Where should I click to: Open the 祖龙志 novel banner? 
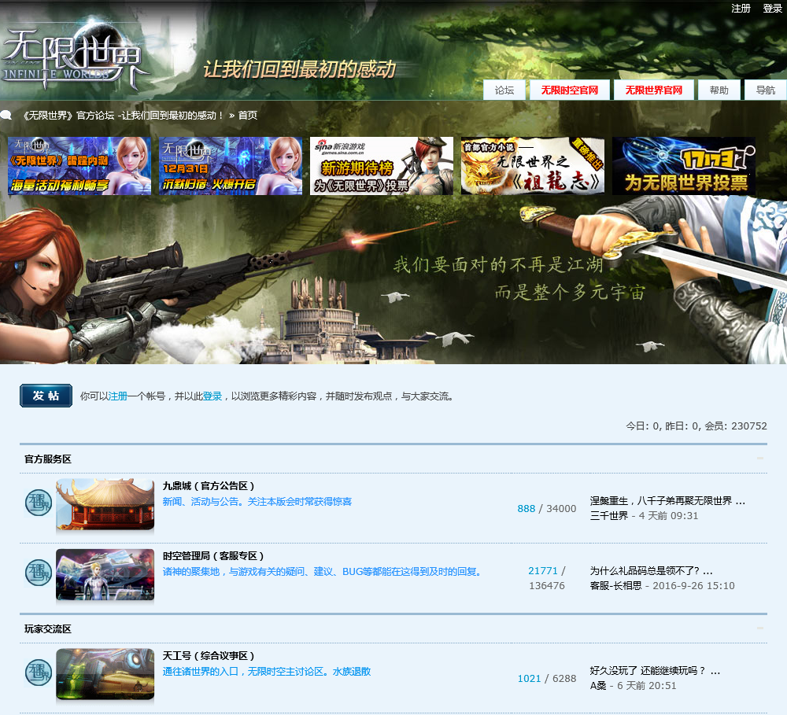point(533,166)
